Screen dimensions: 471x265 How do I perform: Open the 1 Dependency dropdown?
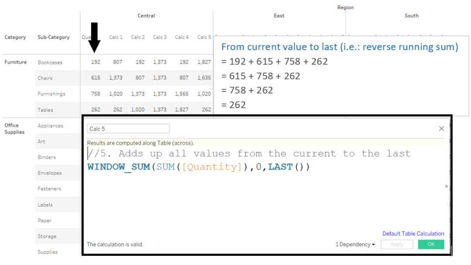tap(355, 244)
